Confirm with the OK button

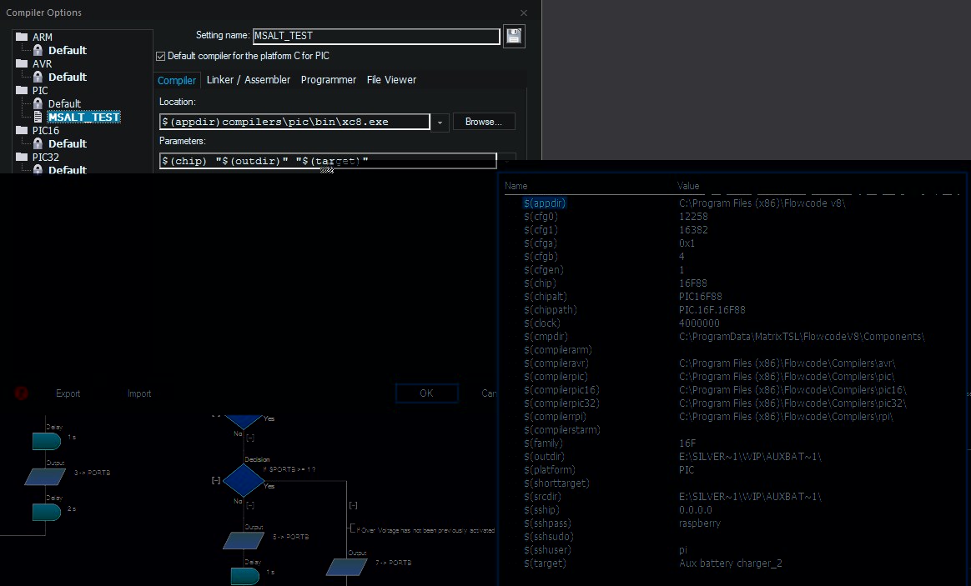coord(426,393)
